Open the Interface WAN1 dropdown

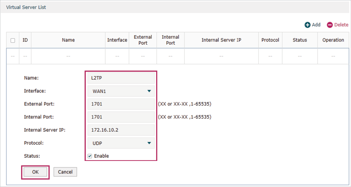coord(121,91)
